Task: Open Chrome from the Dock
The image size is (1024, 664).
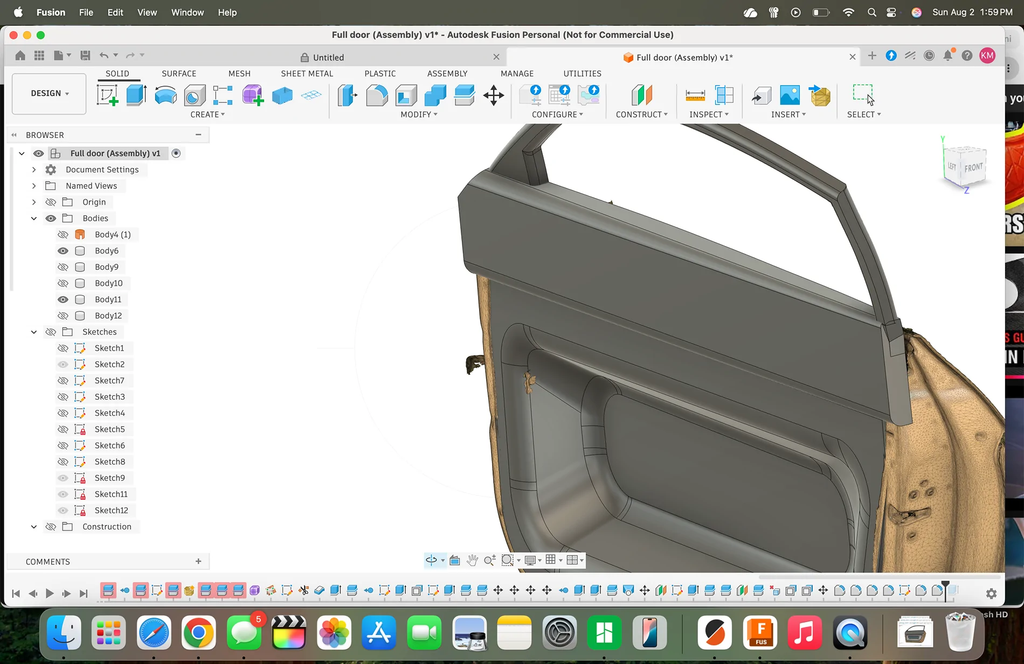Action: pyautogui.click(x=198, y=633)
